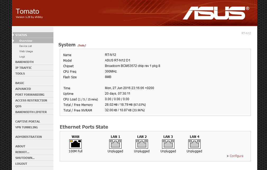
Task: Click the 8MB flash size value
Action: pyautogui.click(x=108, y=77)
